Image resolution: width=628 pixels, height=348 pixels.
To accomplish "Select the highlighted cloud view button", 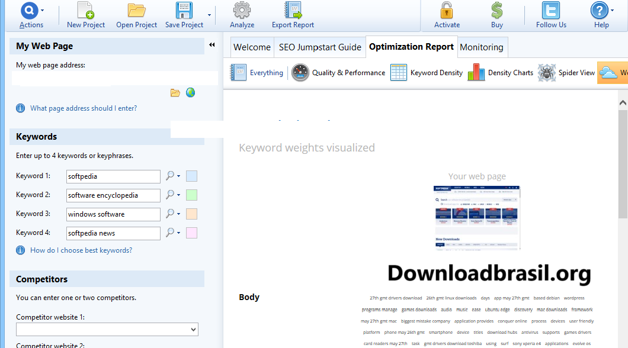I will (613, 73).
